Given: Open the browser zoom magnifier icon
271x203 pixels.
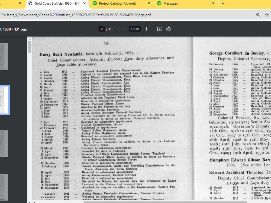Looking at the screenshot, I should (x=258, y=15).
